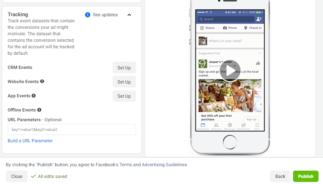Go Back to previous step
The width and height of the screenshot is (323, 184).
[x=280, y=176]
